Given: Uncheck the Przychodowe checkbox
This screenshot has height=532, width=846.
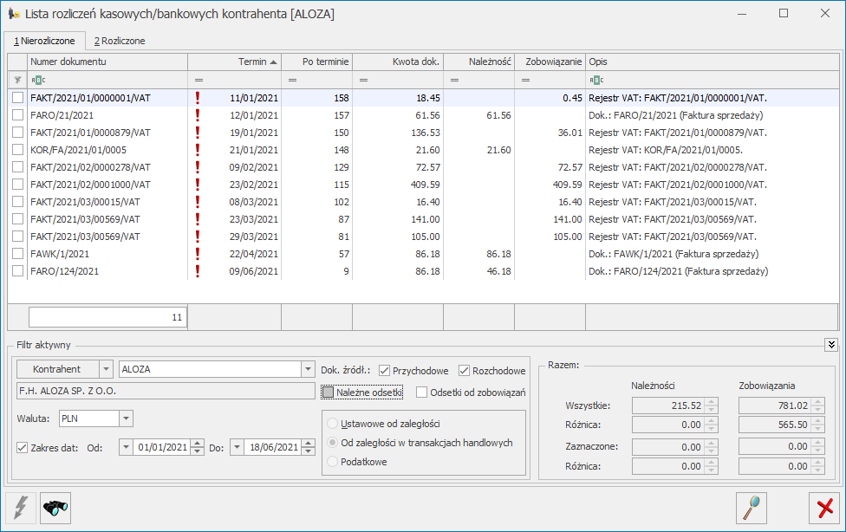Looking at the screenshot, I should [x=384, y=371].
